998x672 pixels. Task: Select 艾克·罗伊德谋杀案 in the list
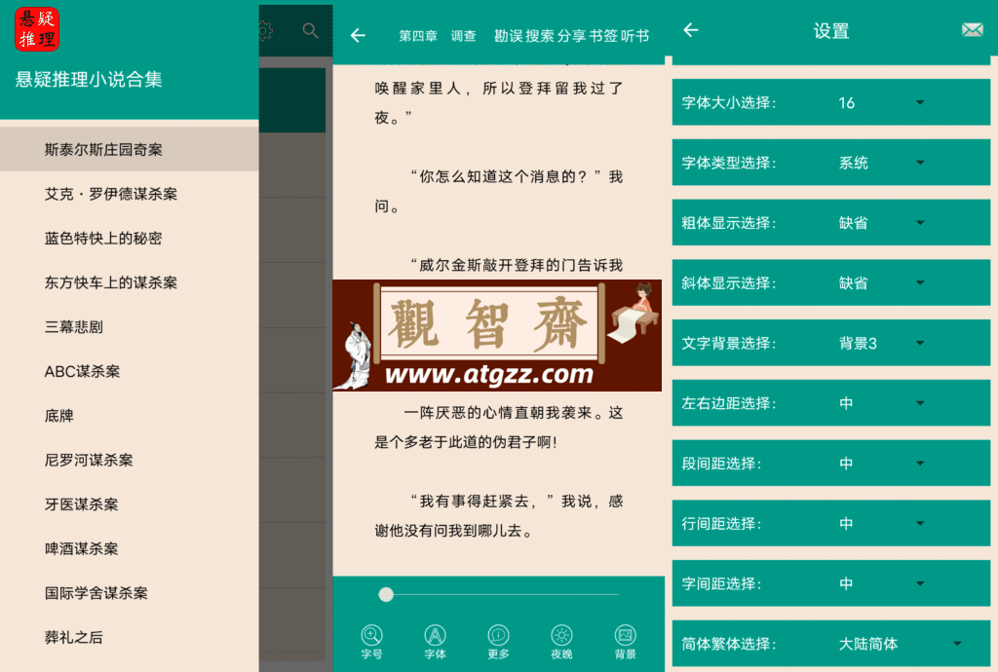click(130, 194)
